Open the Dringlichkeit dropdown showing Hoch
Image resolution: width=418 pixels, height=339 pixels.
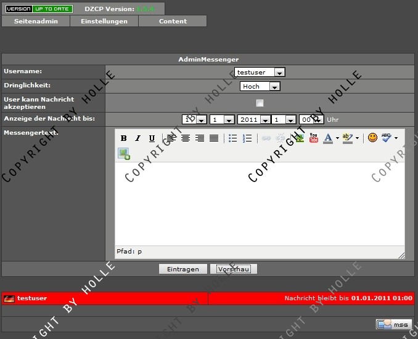point(260,86)
